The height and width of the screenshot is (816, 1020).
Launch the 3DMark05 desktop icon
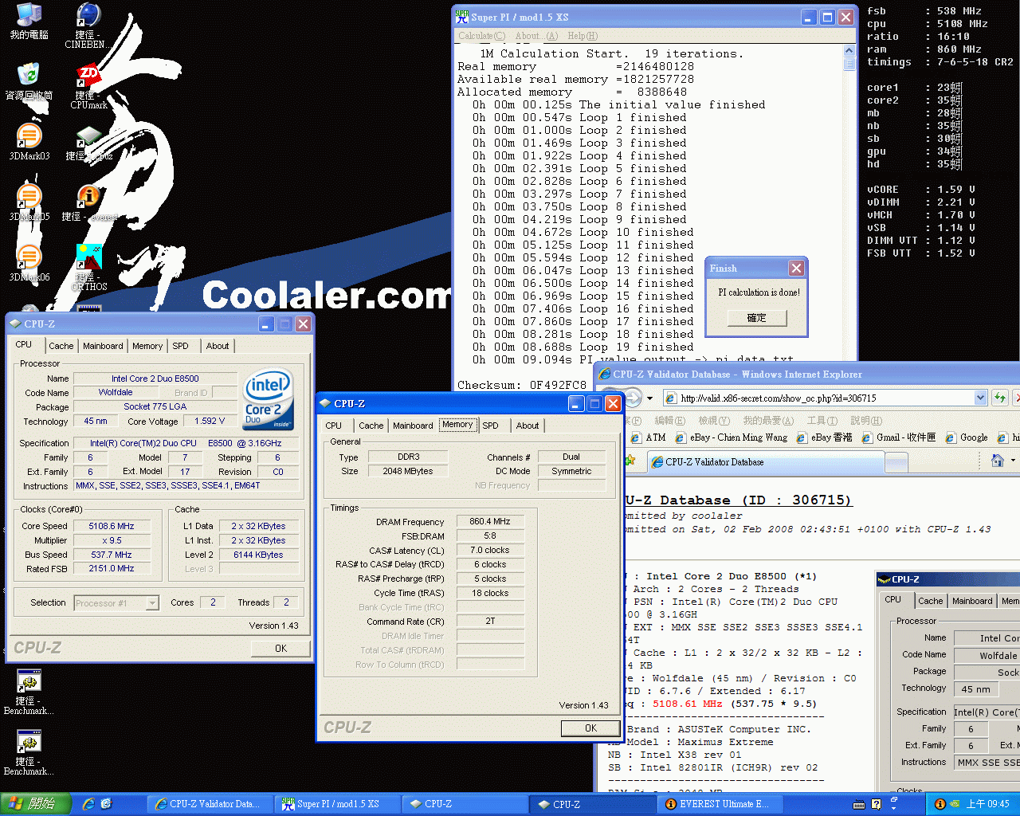pos(29,202)
